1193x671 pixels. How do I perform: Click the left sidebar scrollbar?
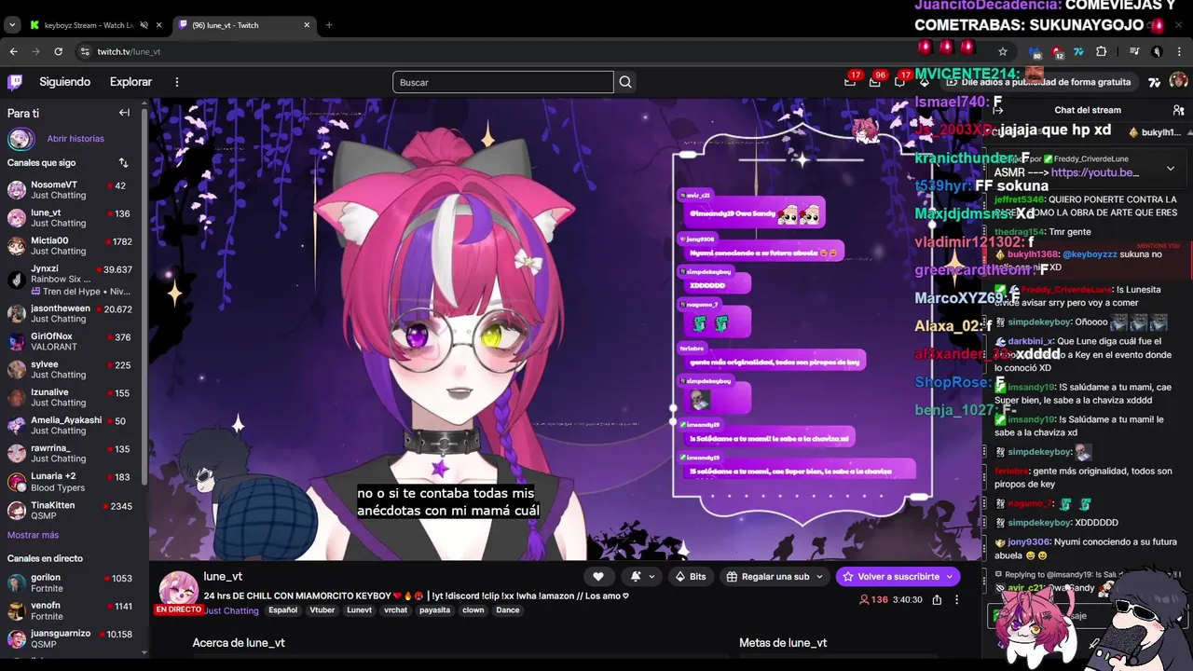click(x=144, y=295)
